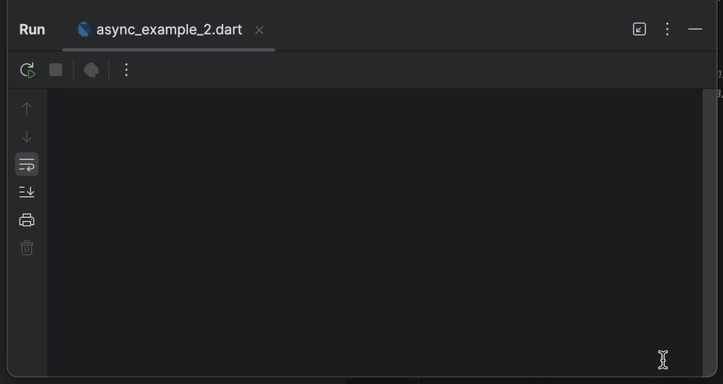The height and width of the screenshot is (384, 723).
Task: Click the Run tool window title
Action: 32,30
